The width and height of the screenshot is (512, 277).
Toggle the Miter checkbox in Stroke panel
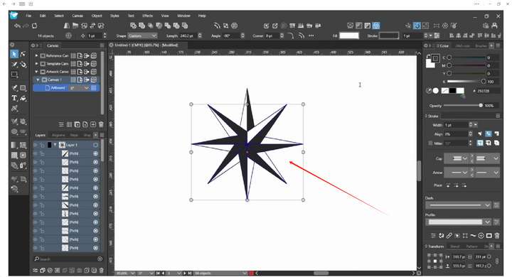tap(430, 143)
